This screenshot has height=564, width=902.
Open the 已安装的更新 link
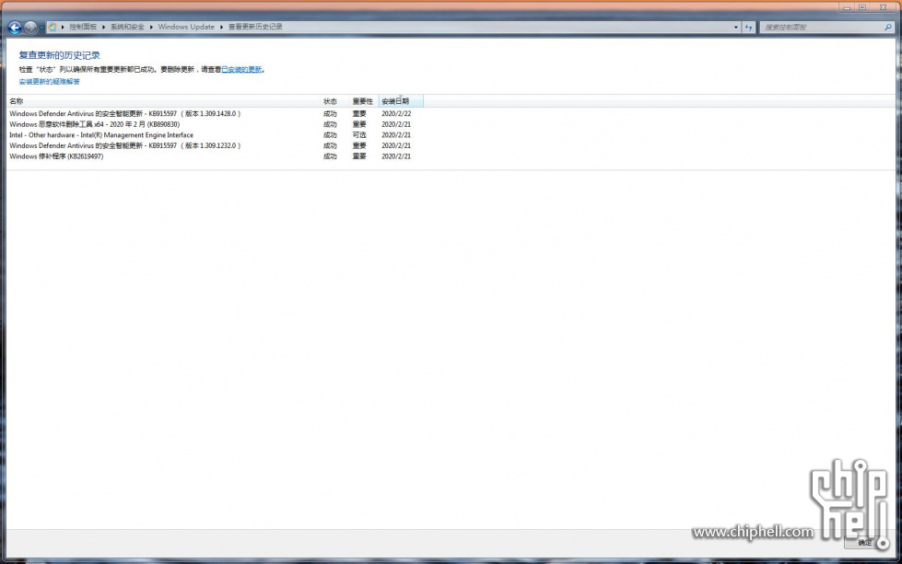(x=241, y=70)
